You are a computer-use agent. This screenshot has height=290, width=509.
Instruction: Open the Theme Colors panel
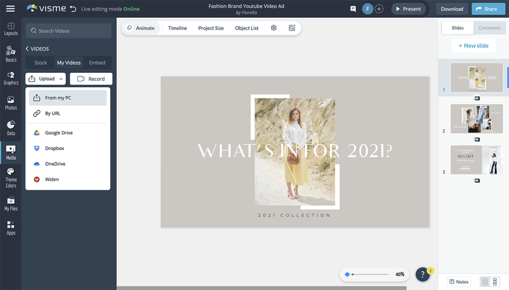click(10, 178)
